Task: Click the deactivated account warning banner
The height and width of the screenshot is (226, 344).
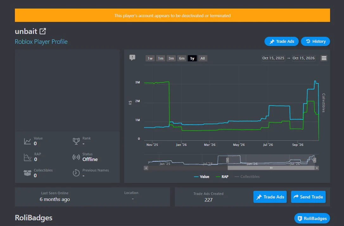Action: click(172, 16)
